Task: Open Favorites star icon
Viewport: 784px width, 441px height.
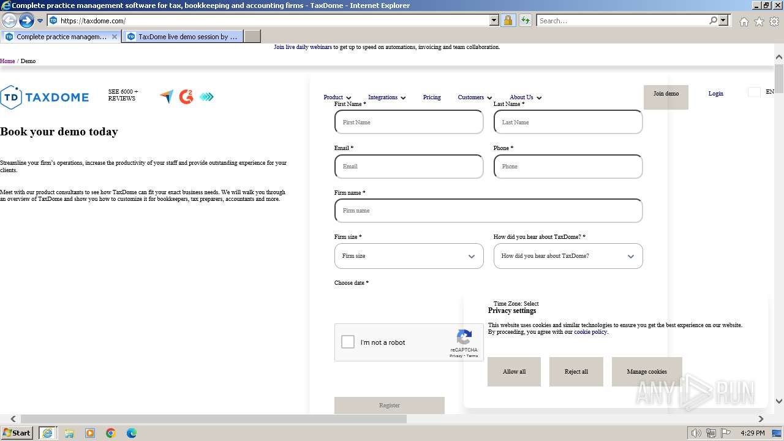Action: coord(759,21)
